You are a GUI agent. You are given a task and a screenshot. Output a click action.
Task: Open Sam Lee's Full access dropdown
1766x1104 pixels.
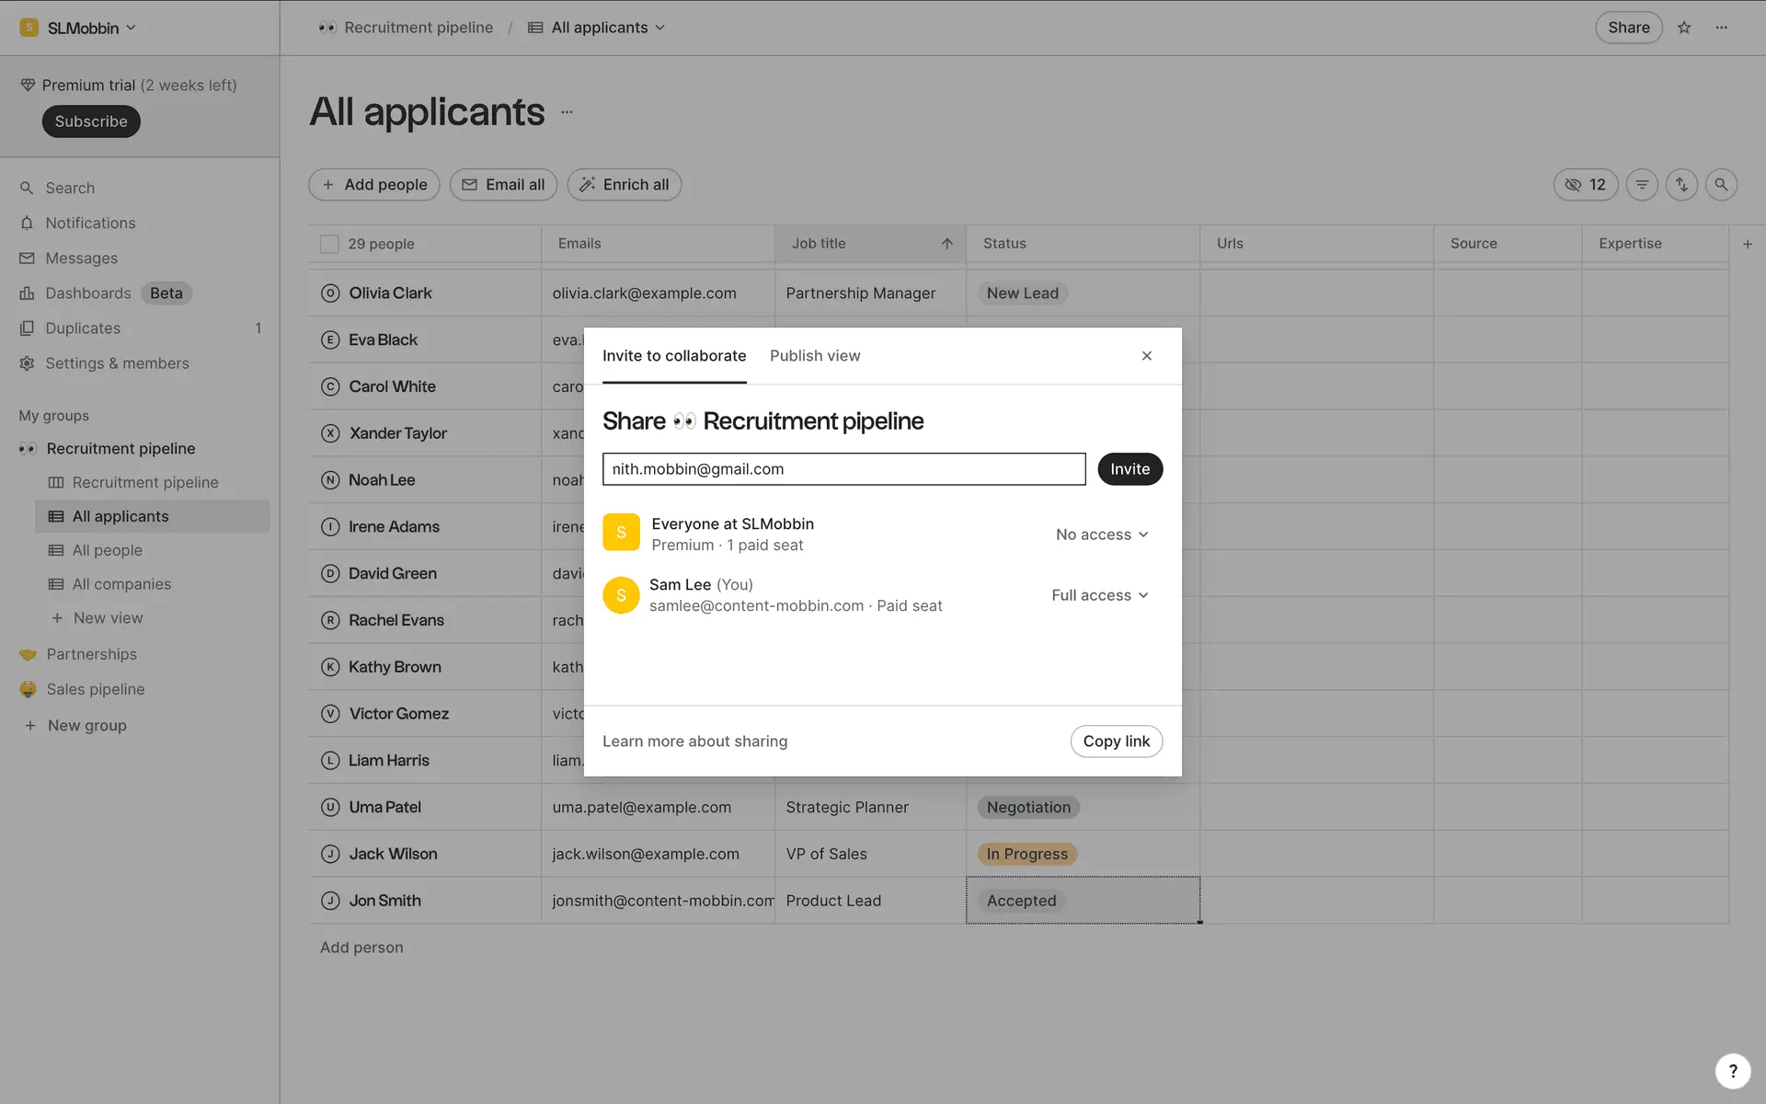tap(1100, 595)
